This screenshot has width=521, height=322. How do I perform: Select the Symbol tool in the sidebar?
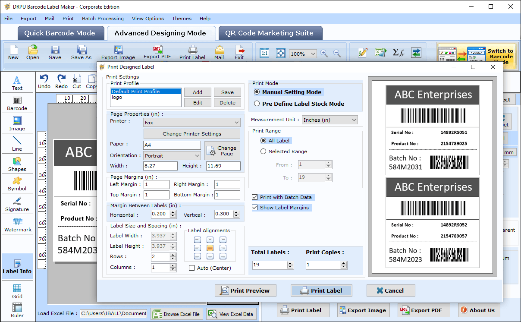pyautogui.click(x=17, y=184)
